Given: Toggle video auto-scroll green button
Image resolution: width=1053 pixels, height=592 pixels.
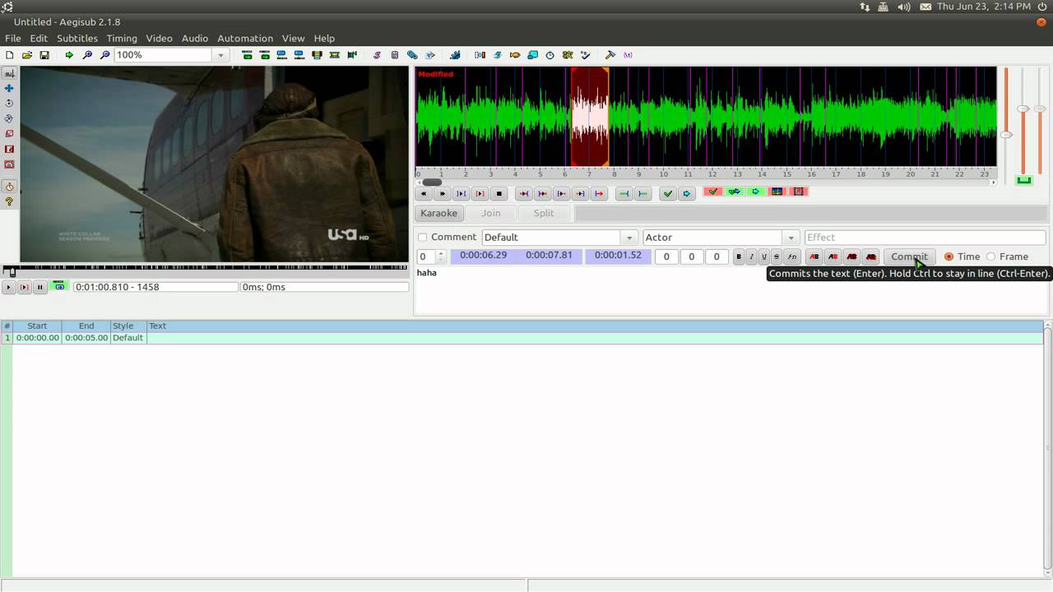Looking at the screenshot, I should click(59, 286).
